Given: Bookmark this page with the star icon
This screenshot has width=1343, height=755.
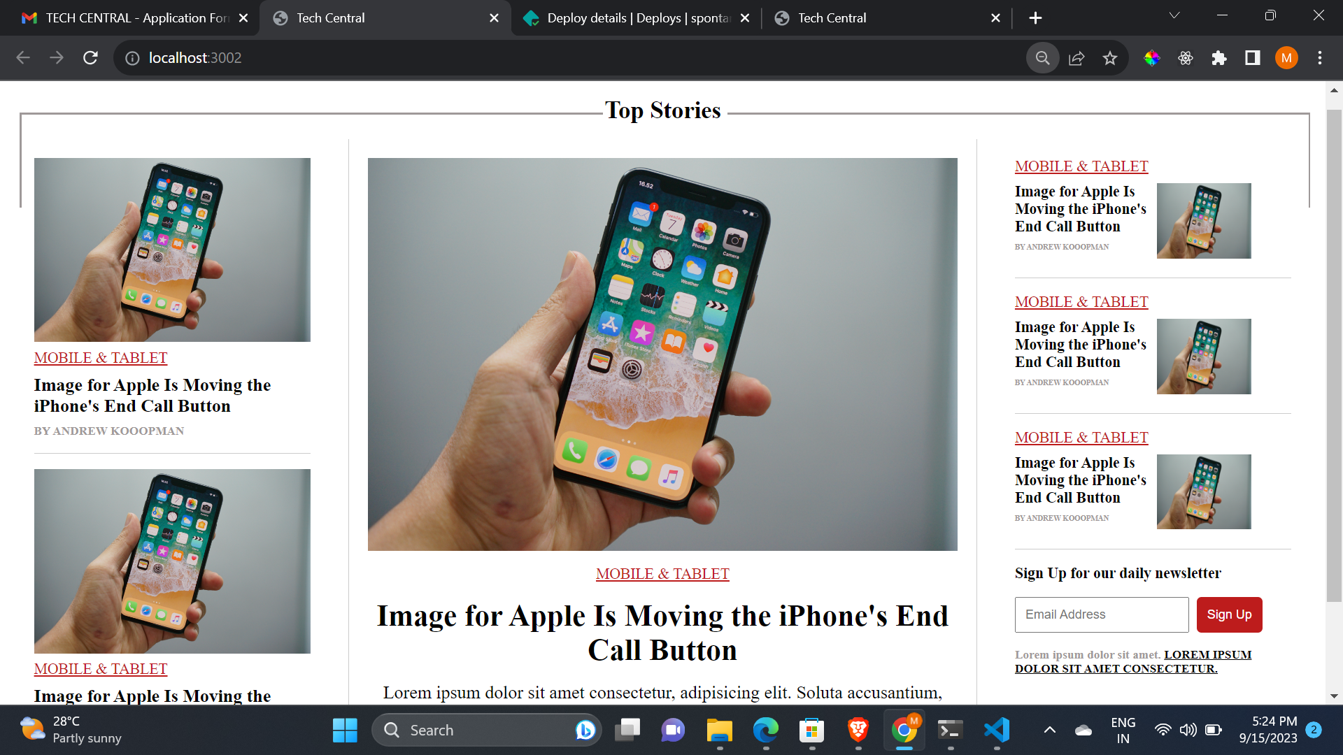Looking at the screenshot, I should [1110, 58].
